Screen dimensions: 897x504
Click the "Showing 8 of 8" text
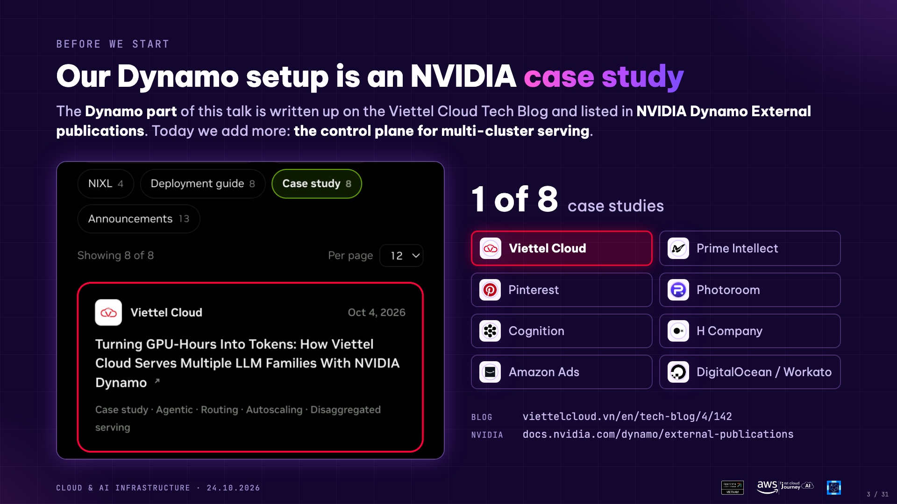pyautogui.click(x=115, y=255)
